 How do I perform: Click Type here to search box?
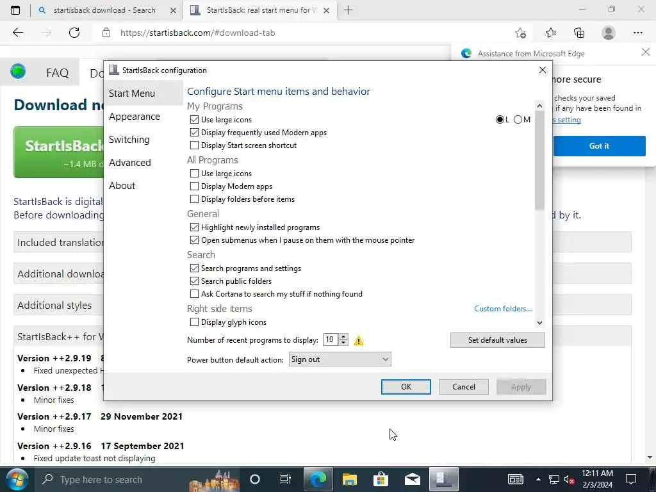pyautogui.click(x=101, y=480)
